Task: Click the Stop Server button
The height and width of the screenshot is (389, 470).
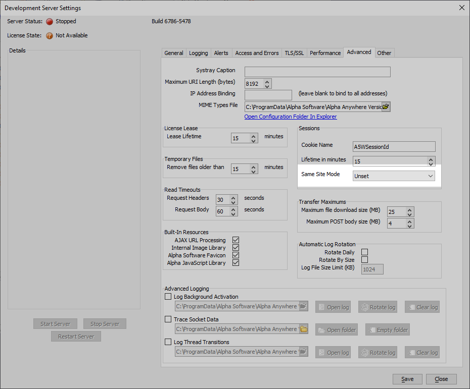Action: point(105,324)
